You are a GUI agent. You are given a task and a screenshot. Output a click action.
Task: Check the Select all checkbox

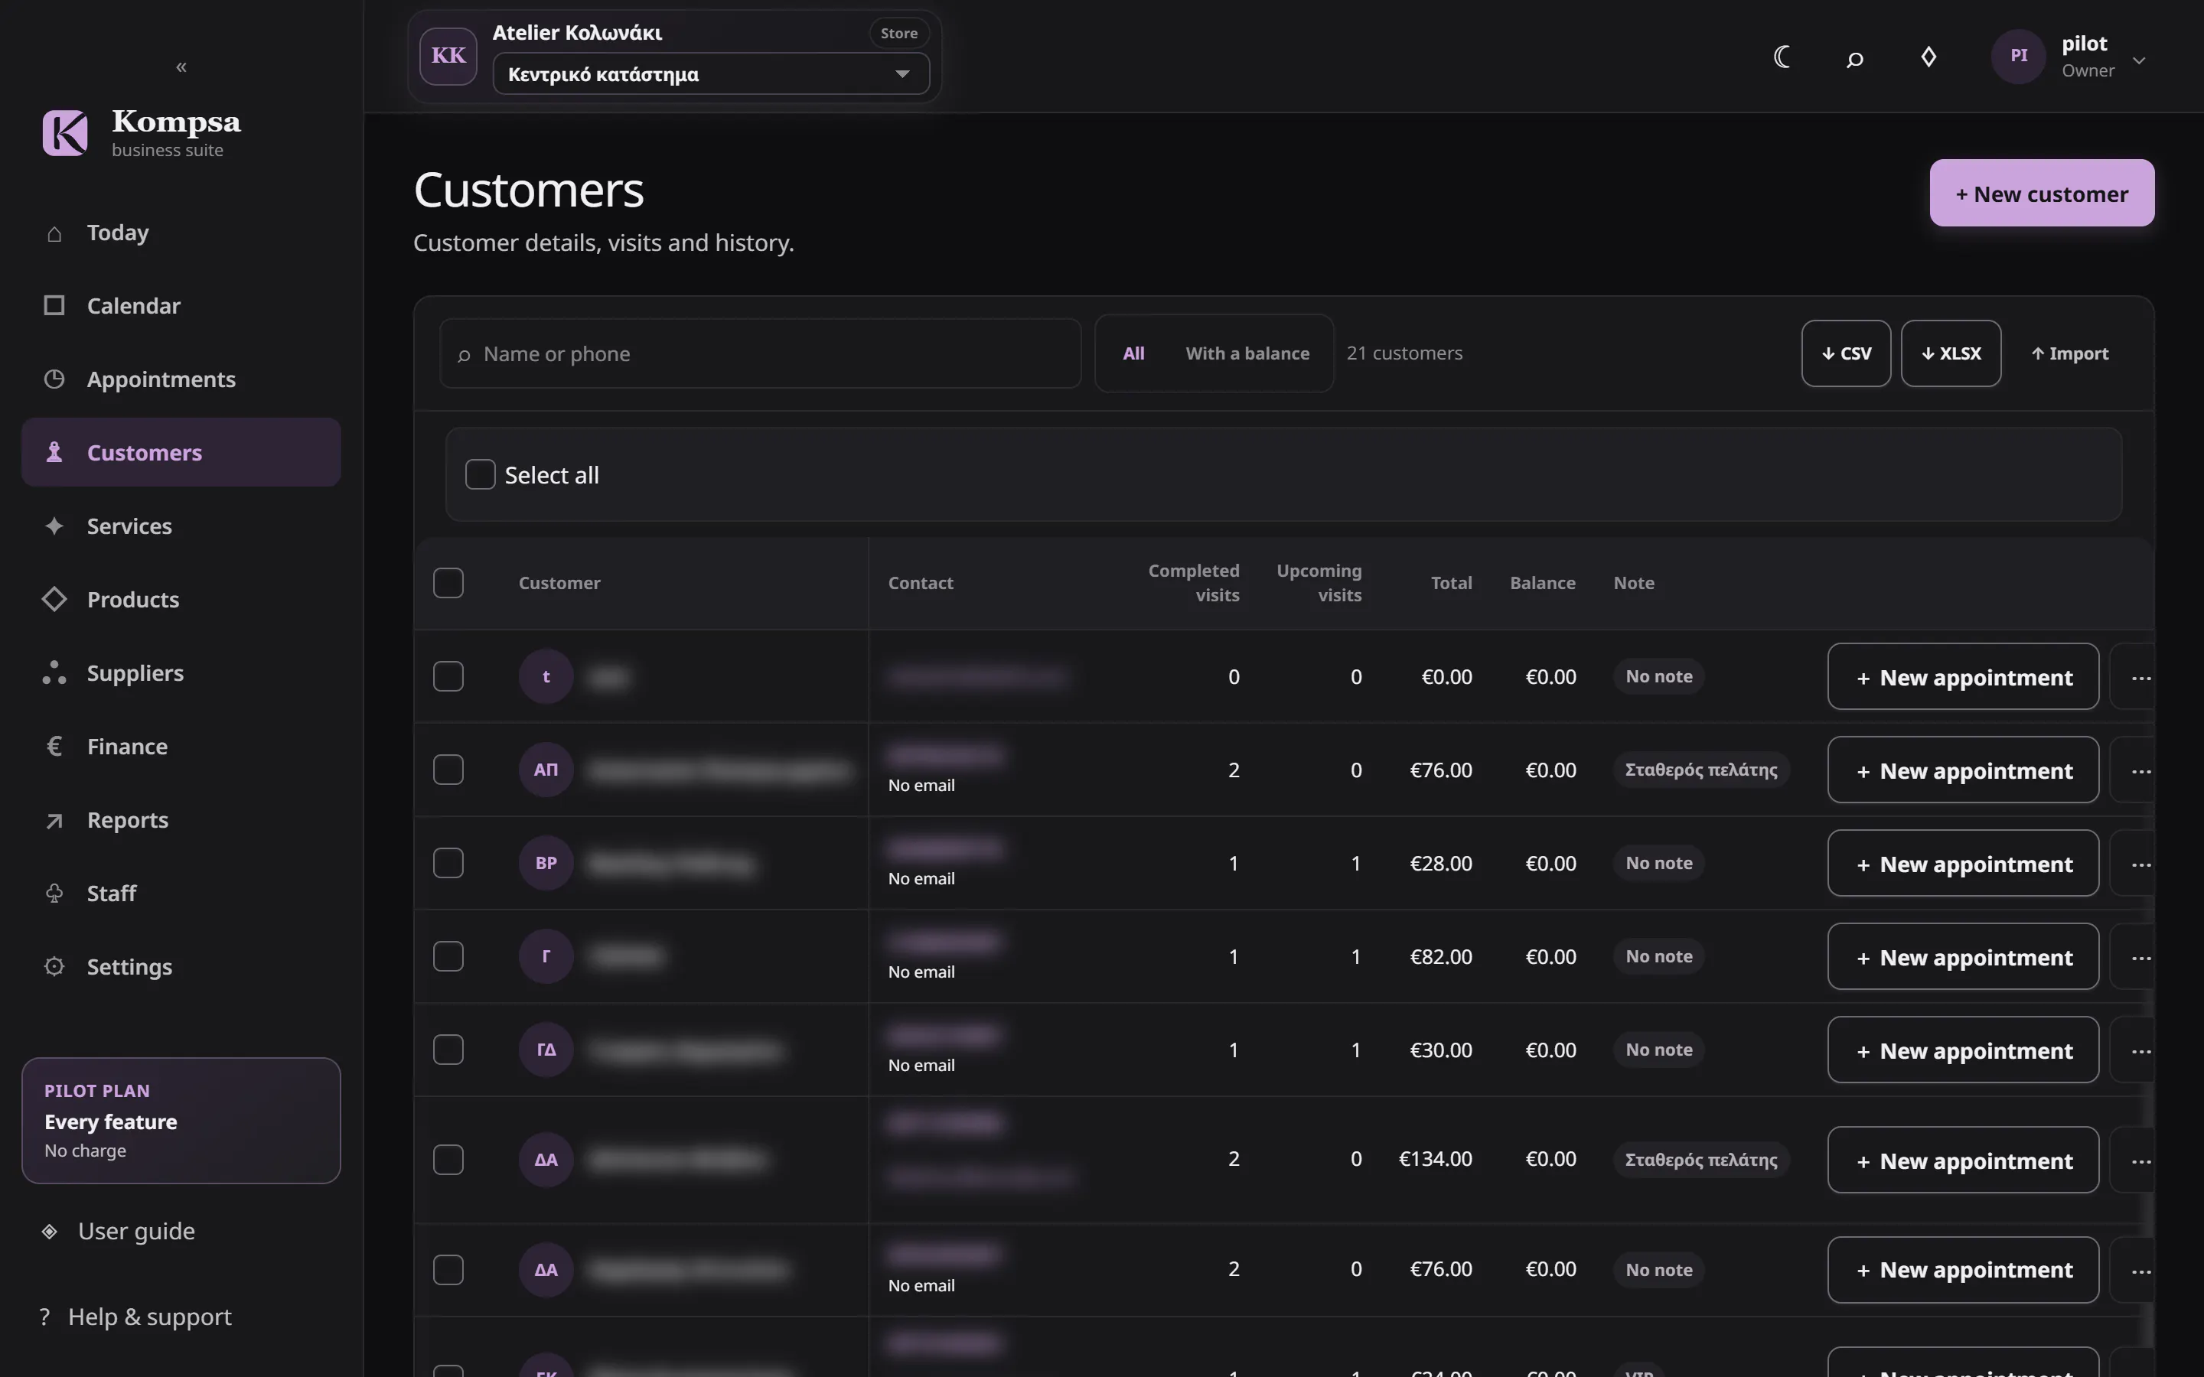pos(480,474)
